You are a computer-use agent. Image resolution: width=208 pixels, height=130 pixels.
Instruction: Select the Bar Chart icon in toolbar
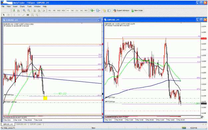[x=14, y=11]
